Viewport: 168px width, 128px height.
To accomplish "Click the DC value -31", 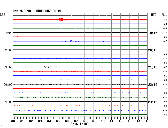I will [165, 46].
